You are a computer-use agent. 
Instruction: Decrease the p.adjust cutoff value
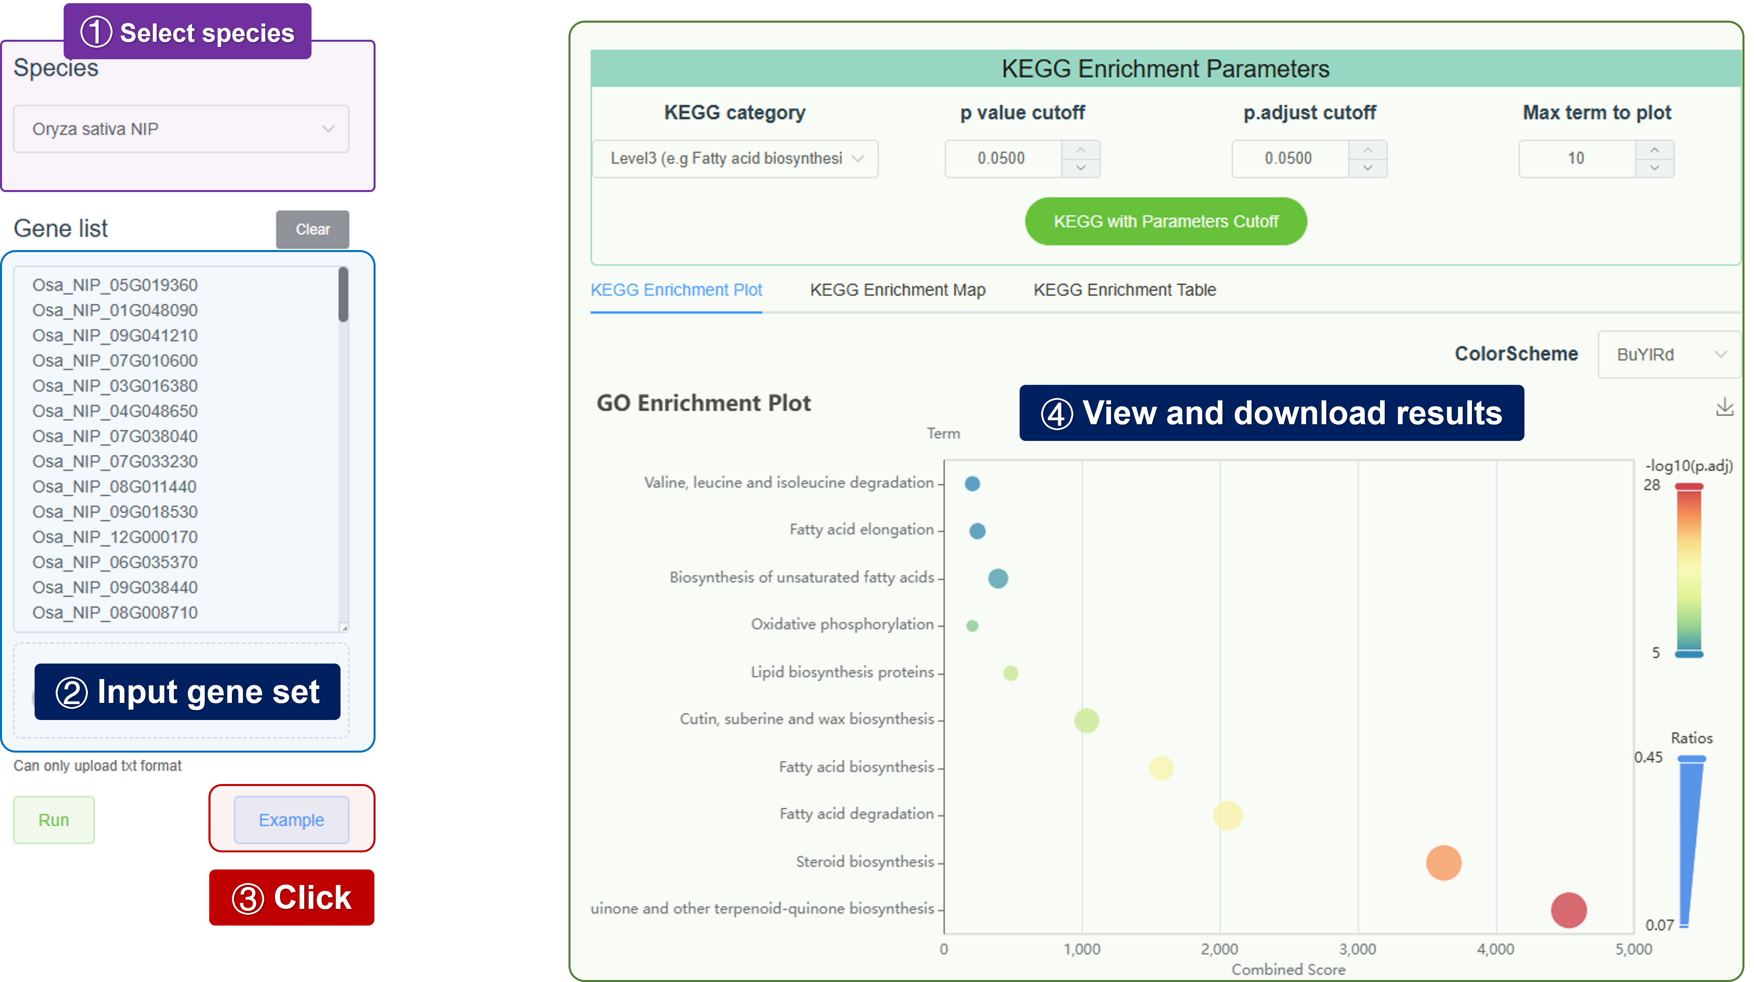(1367, 167)
